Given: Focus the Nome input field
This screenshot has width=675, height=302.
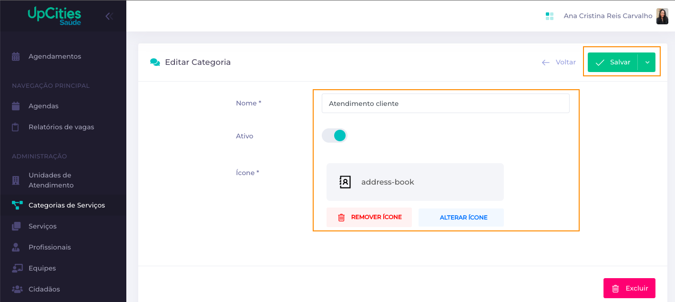Looking at the screenshot, I should click(x=446, y=103).
